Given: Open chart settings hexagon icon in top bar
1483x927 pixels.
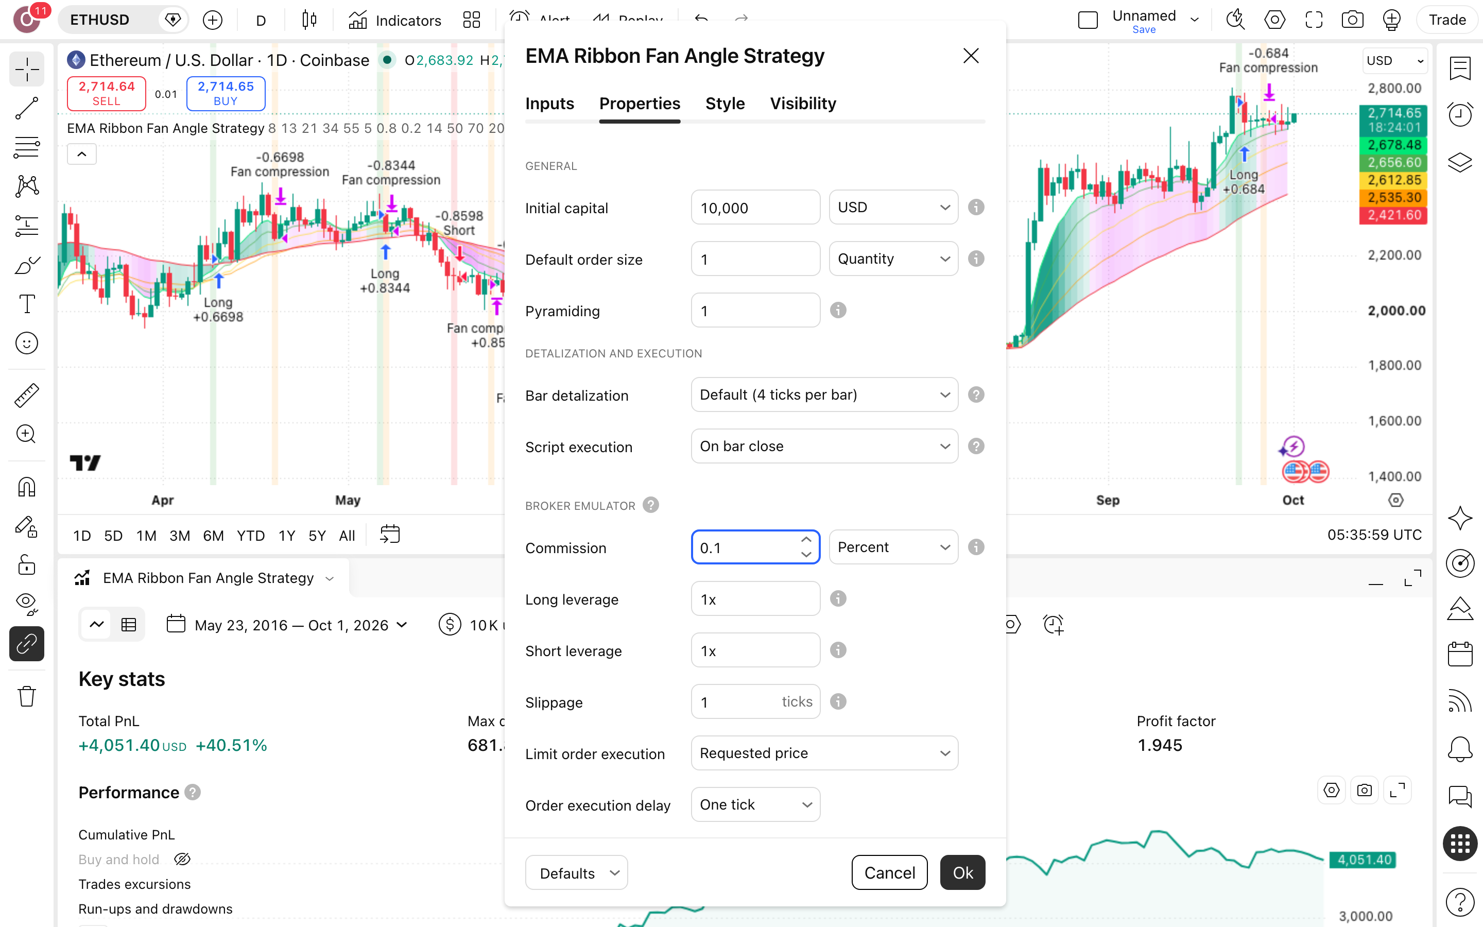Looking at the screenshot, I should (x=1274, y=20).
